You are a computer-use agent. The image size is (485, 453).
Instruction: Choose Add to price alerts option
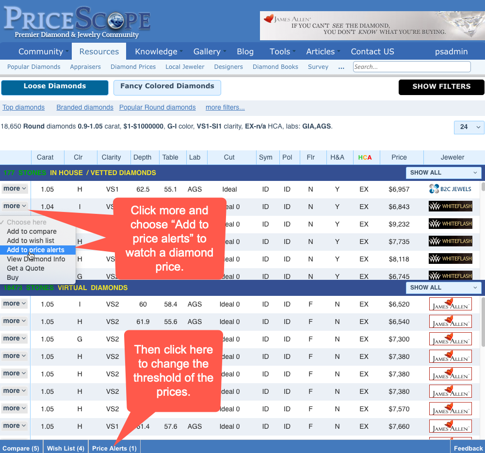pyautogui.click(x=38, y=250)
